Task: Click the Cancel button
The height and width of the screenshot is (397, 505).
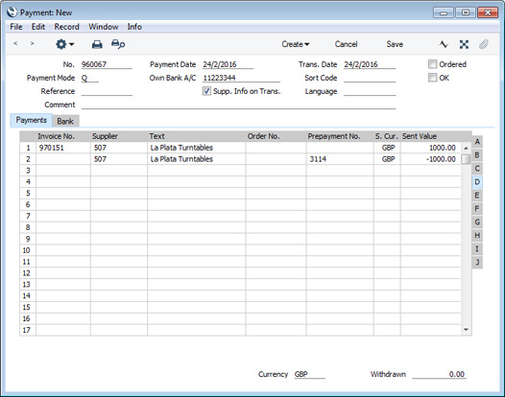Action: point(346,44)
